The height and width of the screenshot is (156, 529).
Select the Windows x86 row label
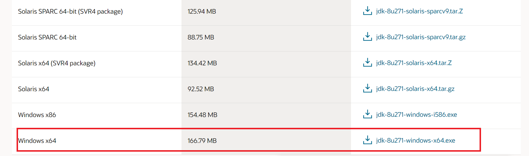tap(37, 115)
